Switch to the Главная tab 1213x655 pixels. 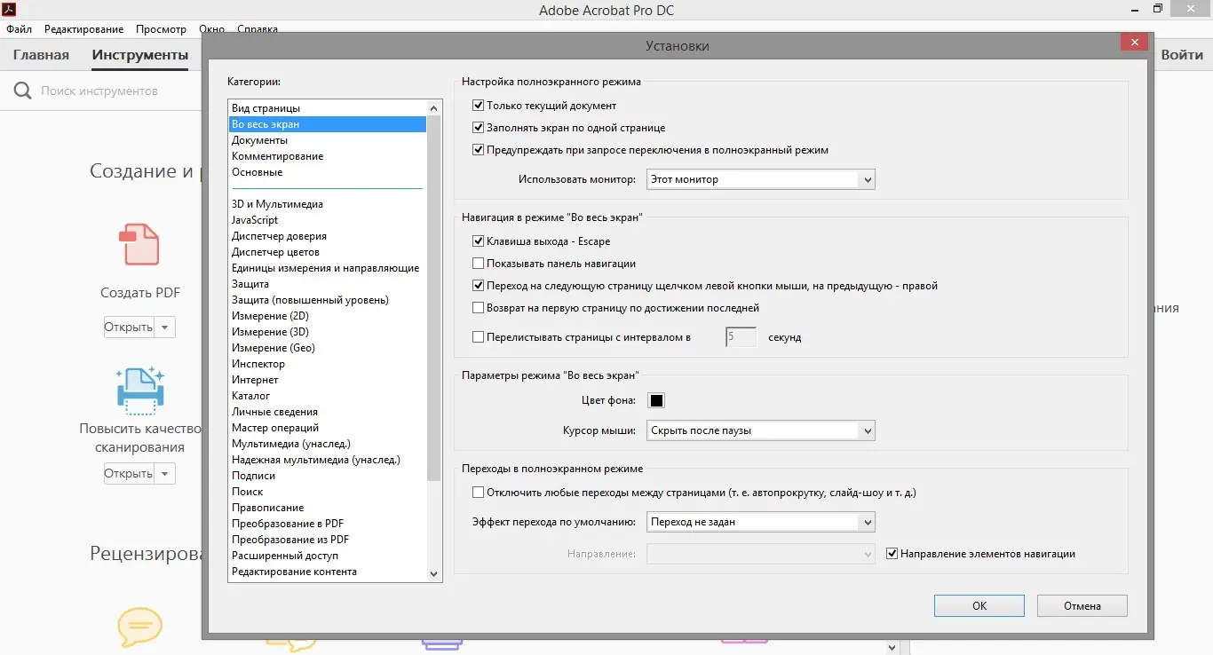(41, 55)
